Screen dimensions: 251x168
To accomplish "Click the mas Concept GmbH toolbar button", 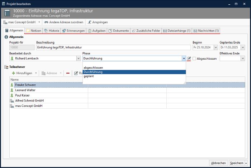I will click(x=19, y=22).
